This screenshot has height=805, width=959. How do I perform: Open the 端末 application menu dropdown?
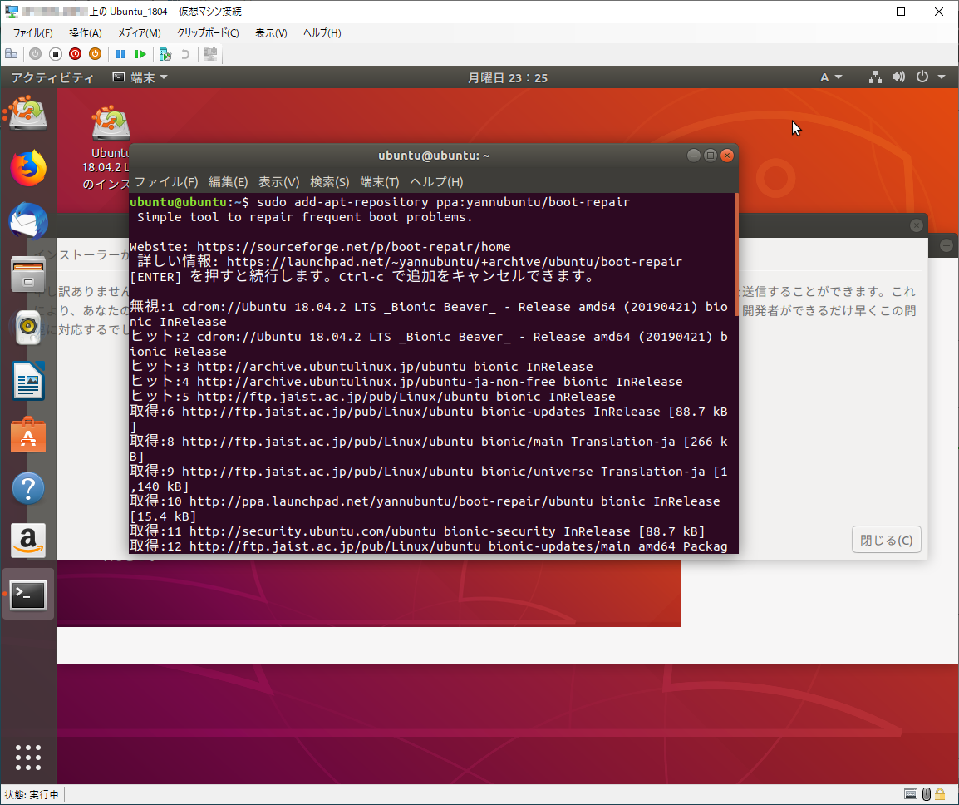[140, 77]
